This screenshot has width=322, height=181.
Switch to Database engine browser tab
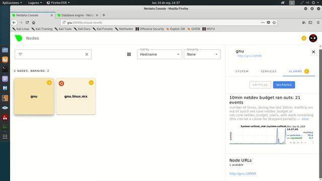coord(77,15)
